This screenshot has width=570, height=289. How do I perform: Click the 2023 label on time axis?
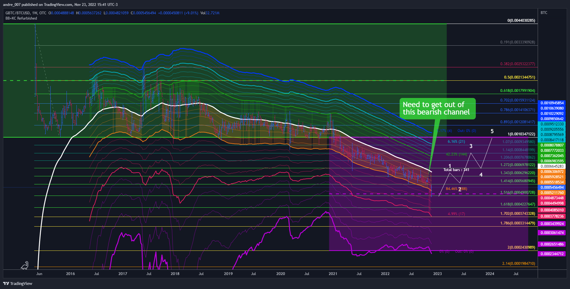click(x=438, y=274)
